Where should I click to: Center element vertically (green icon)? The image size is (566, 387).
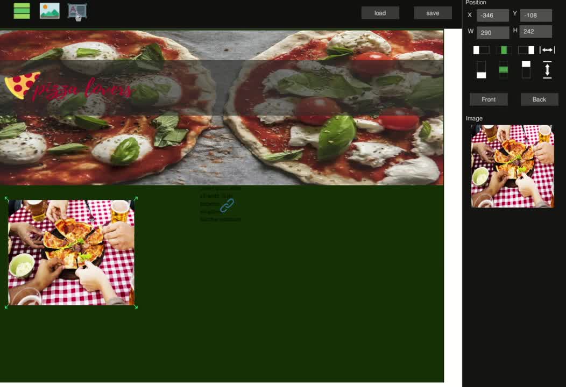(x=504, y=70)
